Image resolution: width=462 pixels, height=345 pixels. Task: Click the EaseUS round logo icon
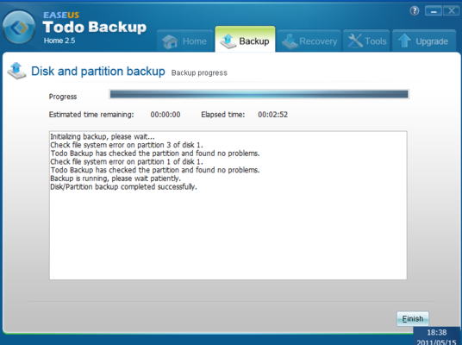point(19,27)
